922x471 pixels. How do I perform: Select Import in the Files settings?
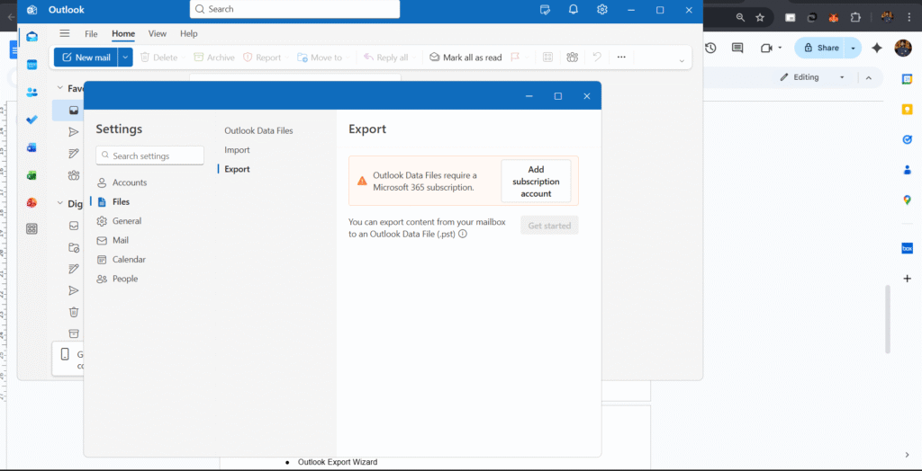click(x=237, y=150)
